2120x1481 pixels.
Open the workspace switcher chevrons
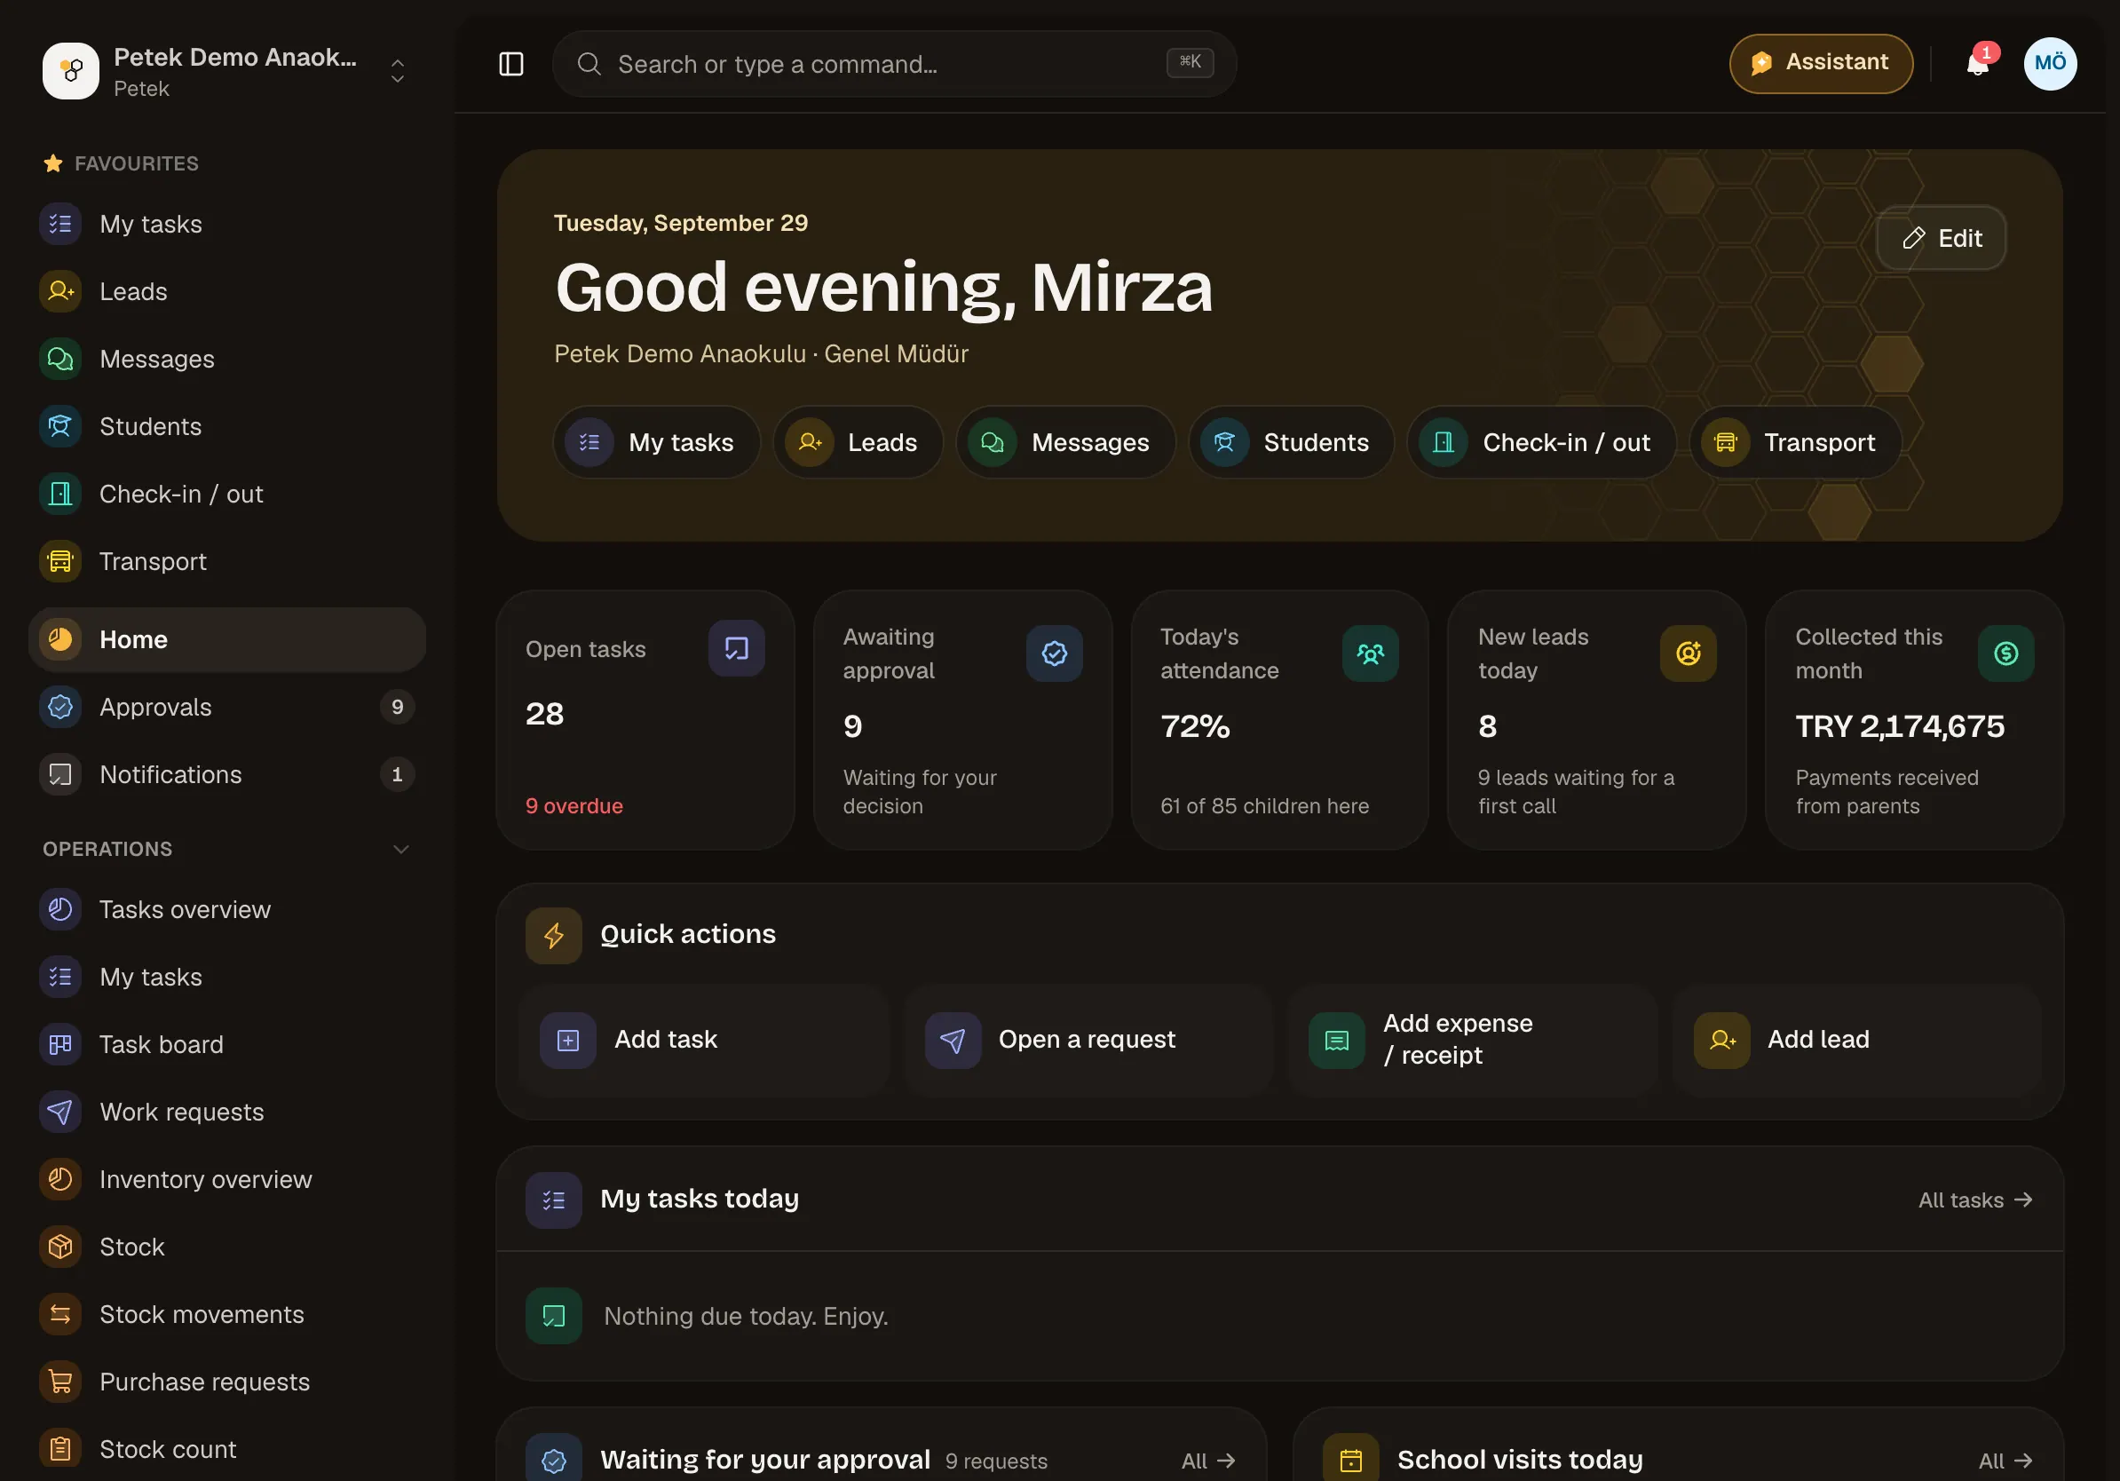point(397,71)
